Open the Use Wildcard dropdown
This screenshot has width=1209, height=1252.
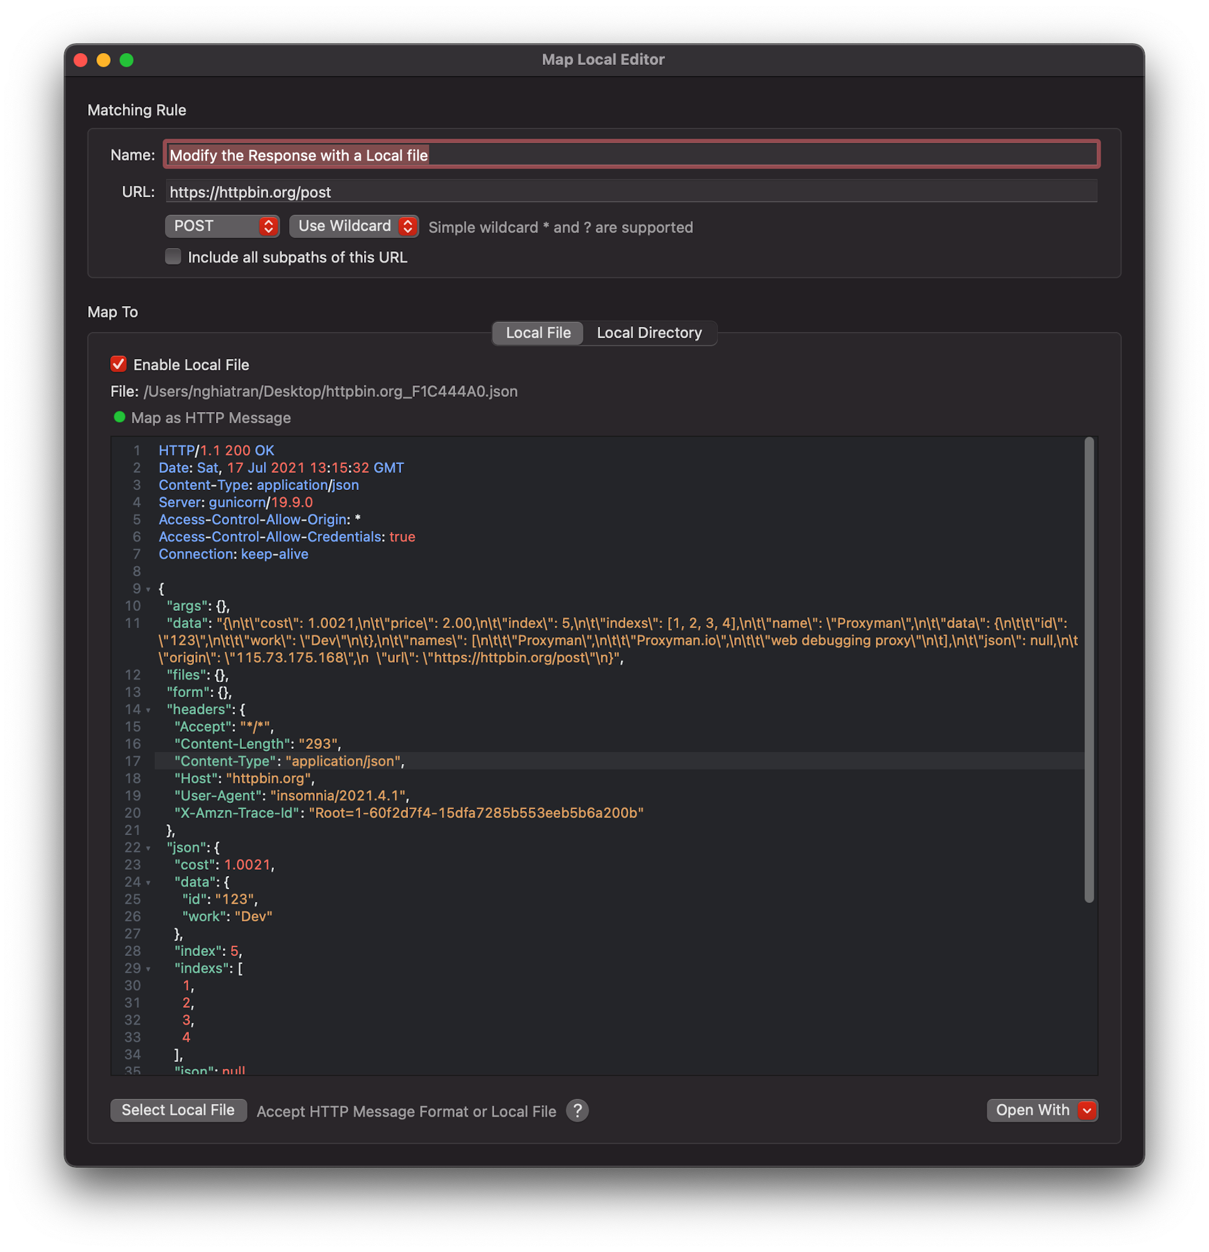click(353, 226)
